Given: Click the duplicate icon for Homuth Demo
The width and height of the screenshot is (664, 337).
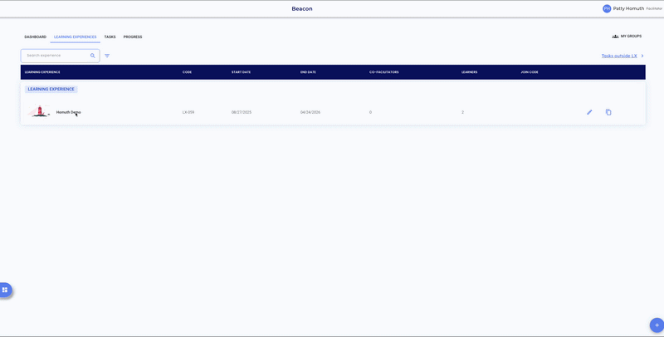Looking at the screenshot, I should [608, 112].
